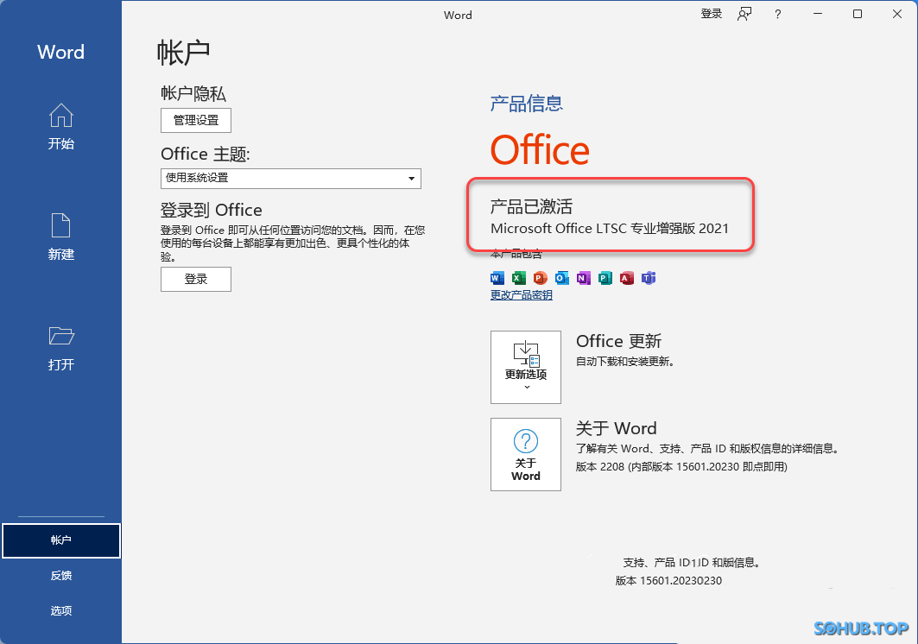The width and height of the screenshot is (918, 644).
Task: Open the 打开 file browsing page
Action: pos(61,349)
